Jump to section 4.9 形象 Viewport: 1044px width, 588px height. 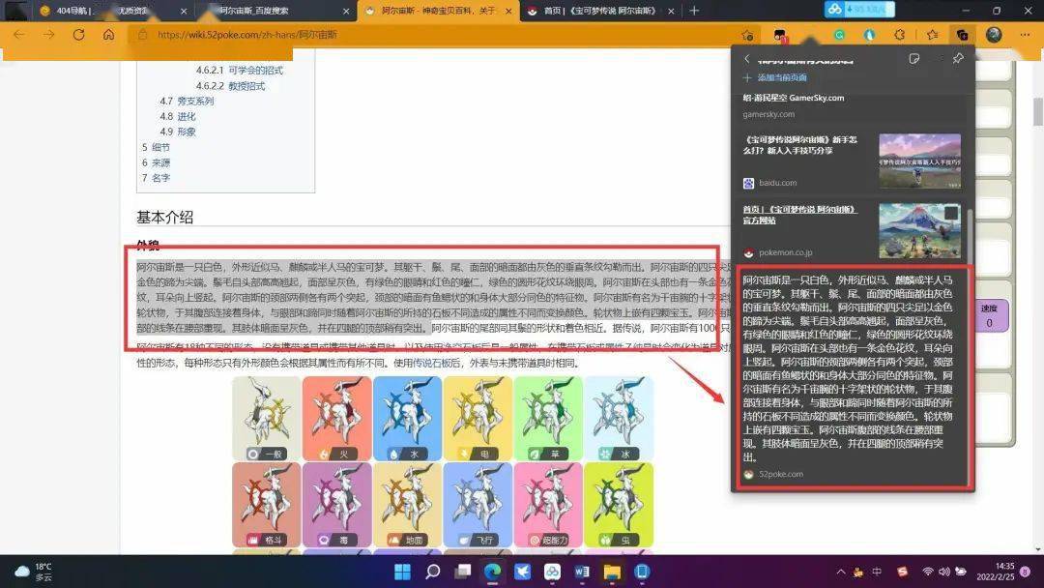coord(178,132)
